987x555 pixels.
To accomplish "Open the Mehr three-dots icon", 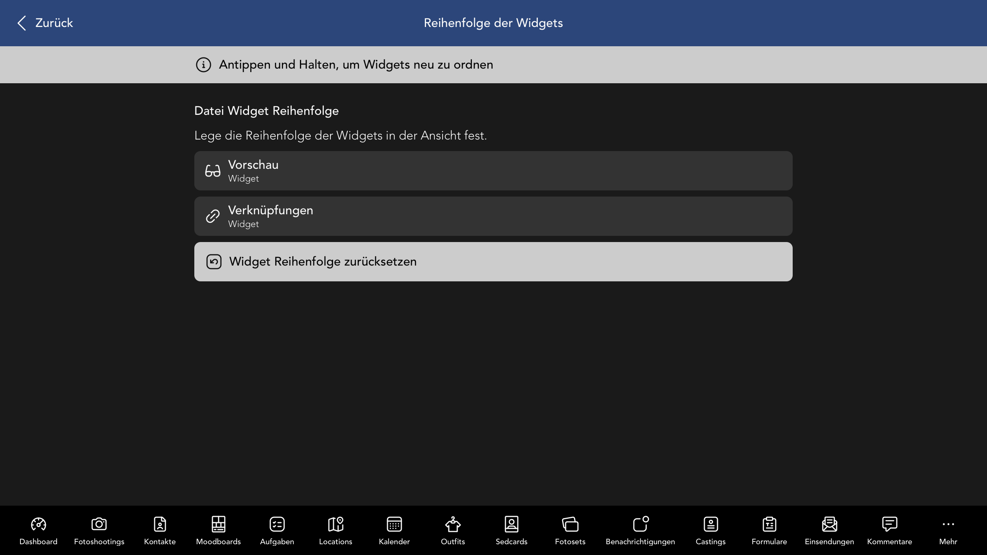I will [948, 524].
